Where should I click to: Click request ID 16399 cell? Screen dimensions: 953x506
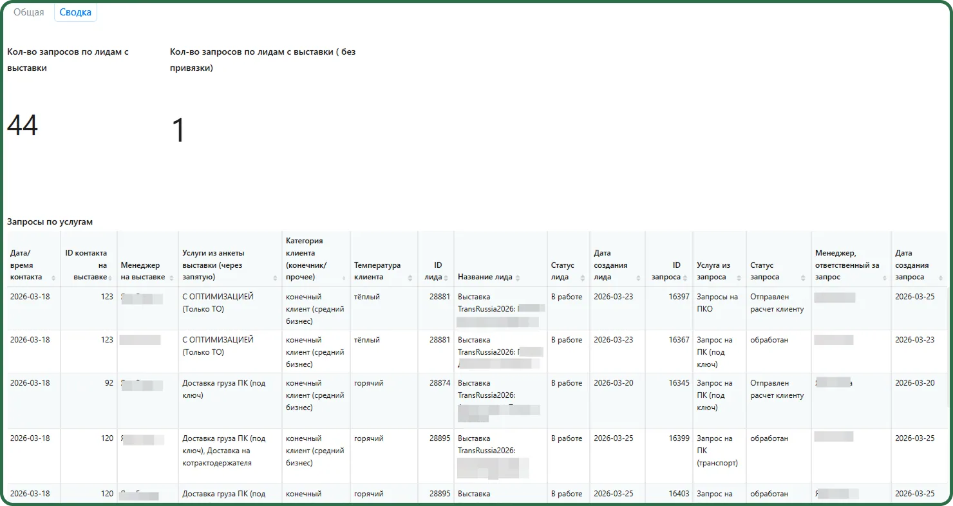[x=669, y=456]
